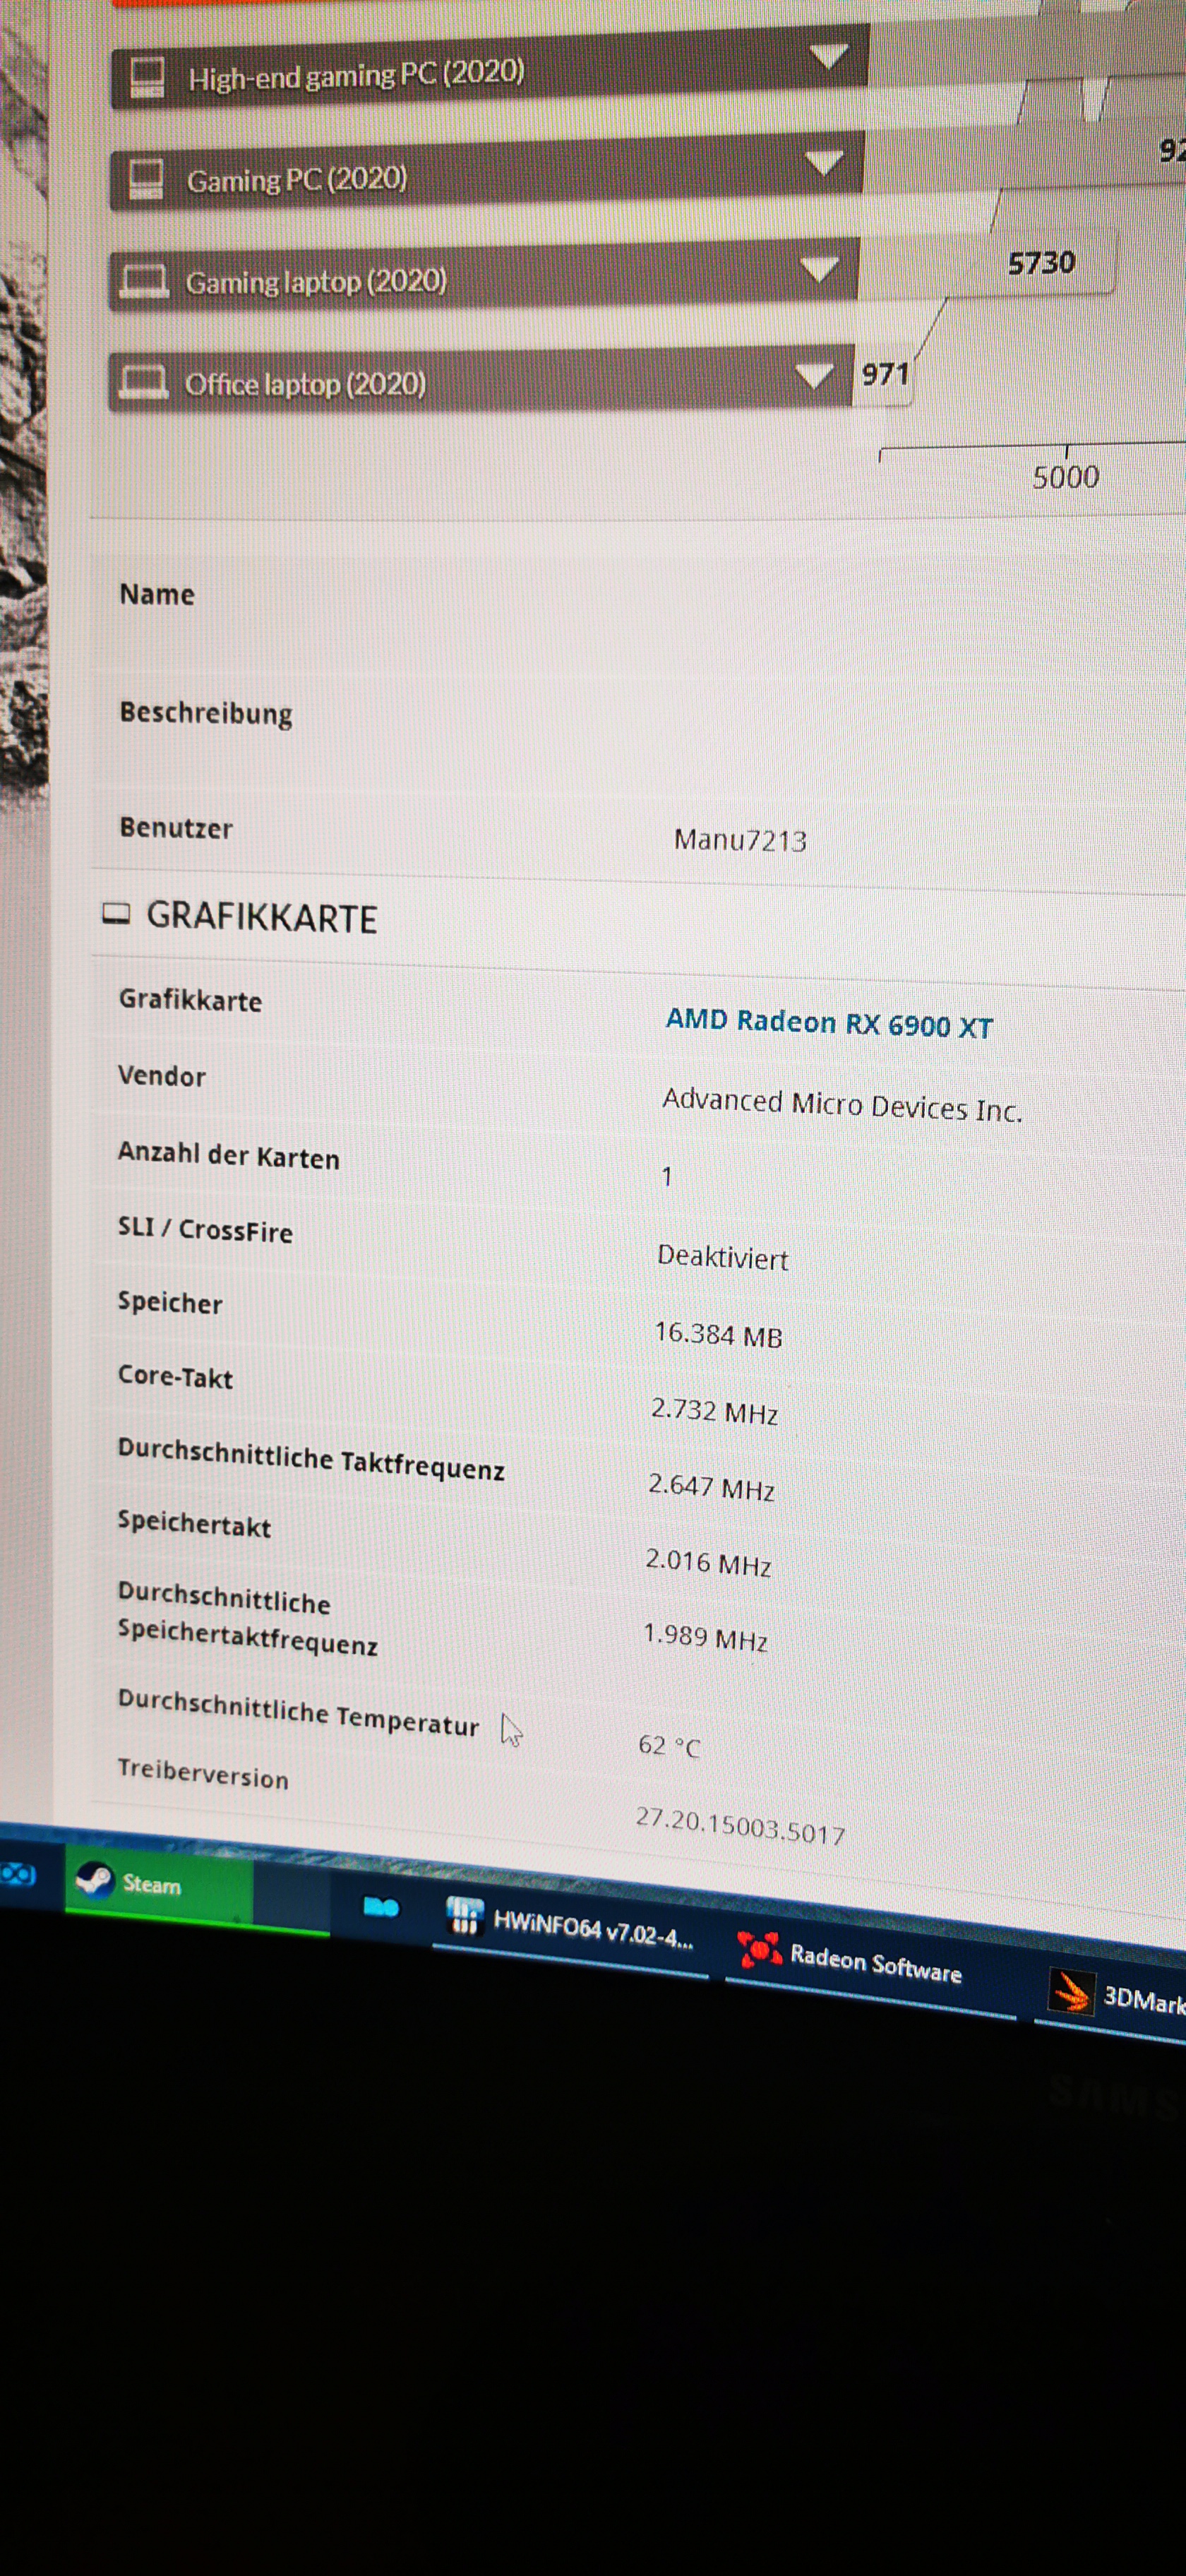Open the AMD Radeon RX 6900 XT link

click(829, 1023)
